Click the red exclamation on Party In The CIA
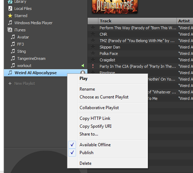Viewport: 193px width, 173px height. [x=93, y=66]
